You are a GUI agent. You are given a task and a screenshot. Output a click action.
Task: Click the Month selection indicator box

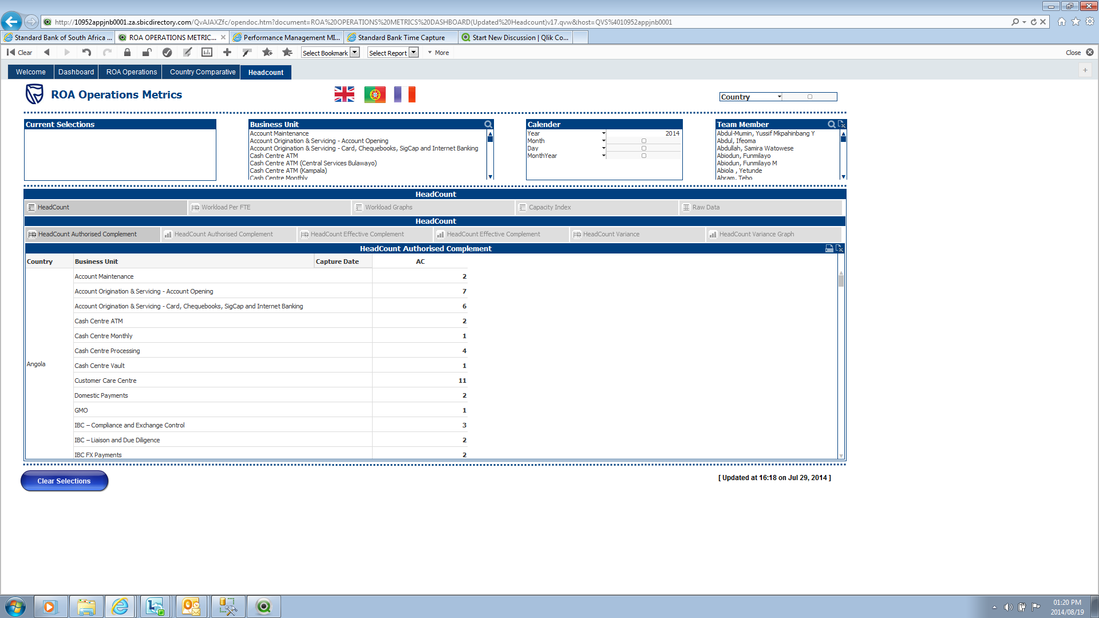[x=644, y=141]
